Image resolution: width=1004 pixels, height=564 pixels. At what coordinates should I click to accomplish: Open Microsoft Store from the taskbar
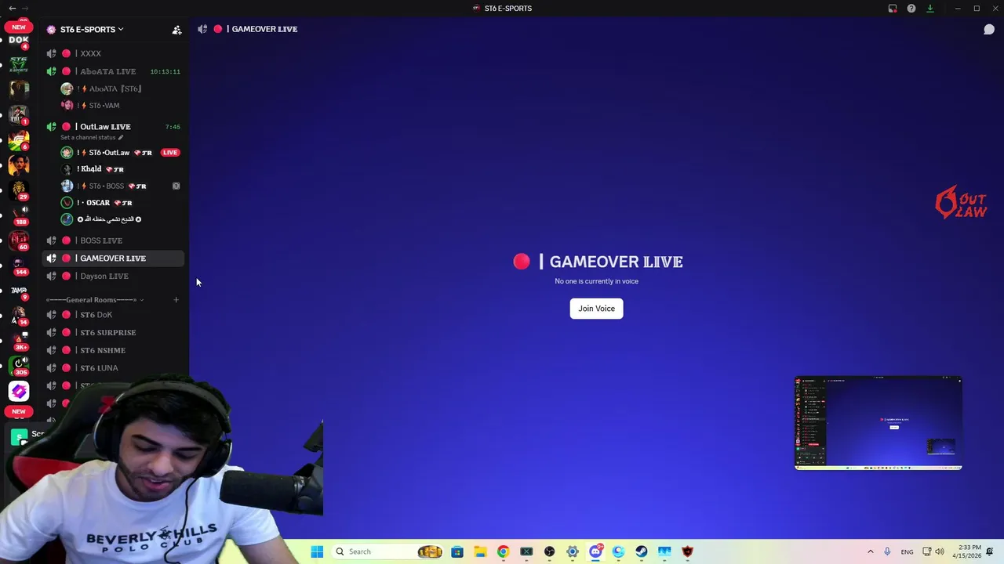pos(457,551)
